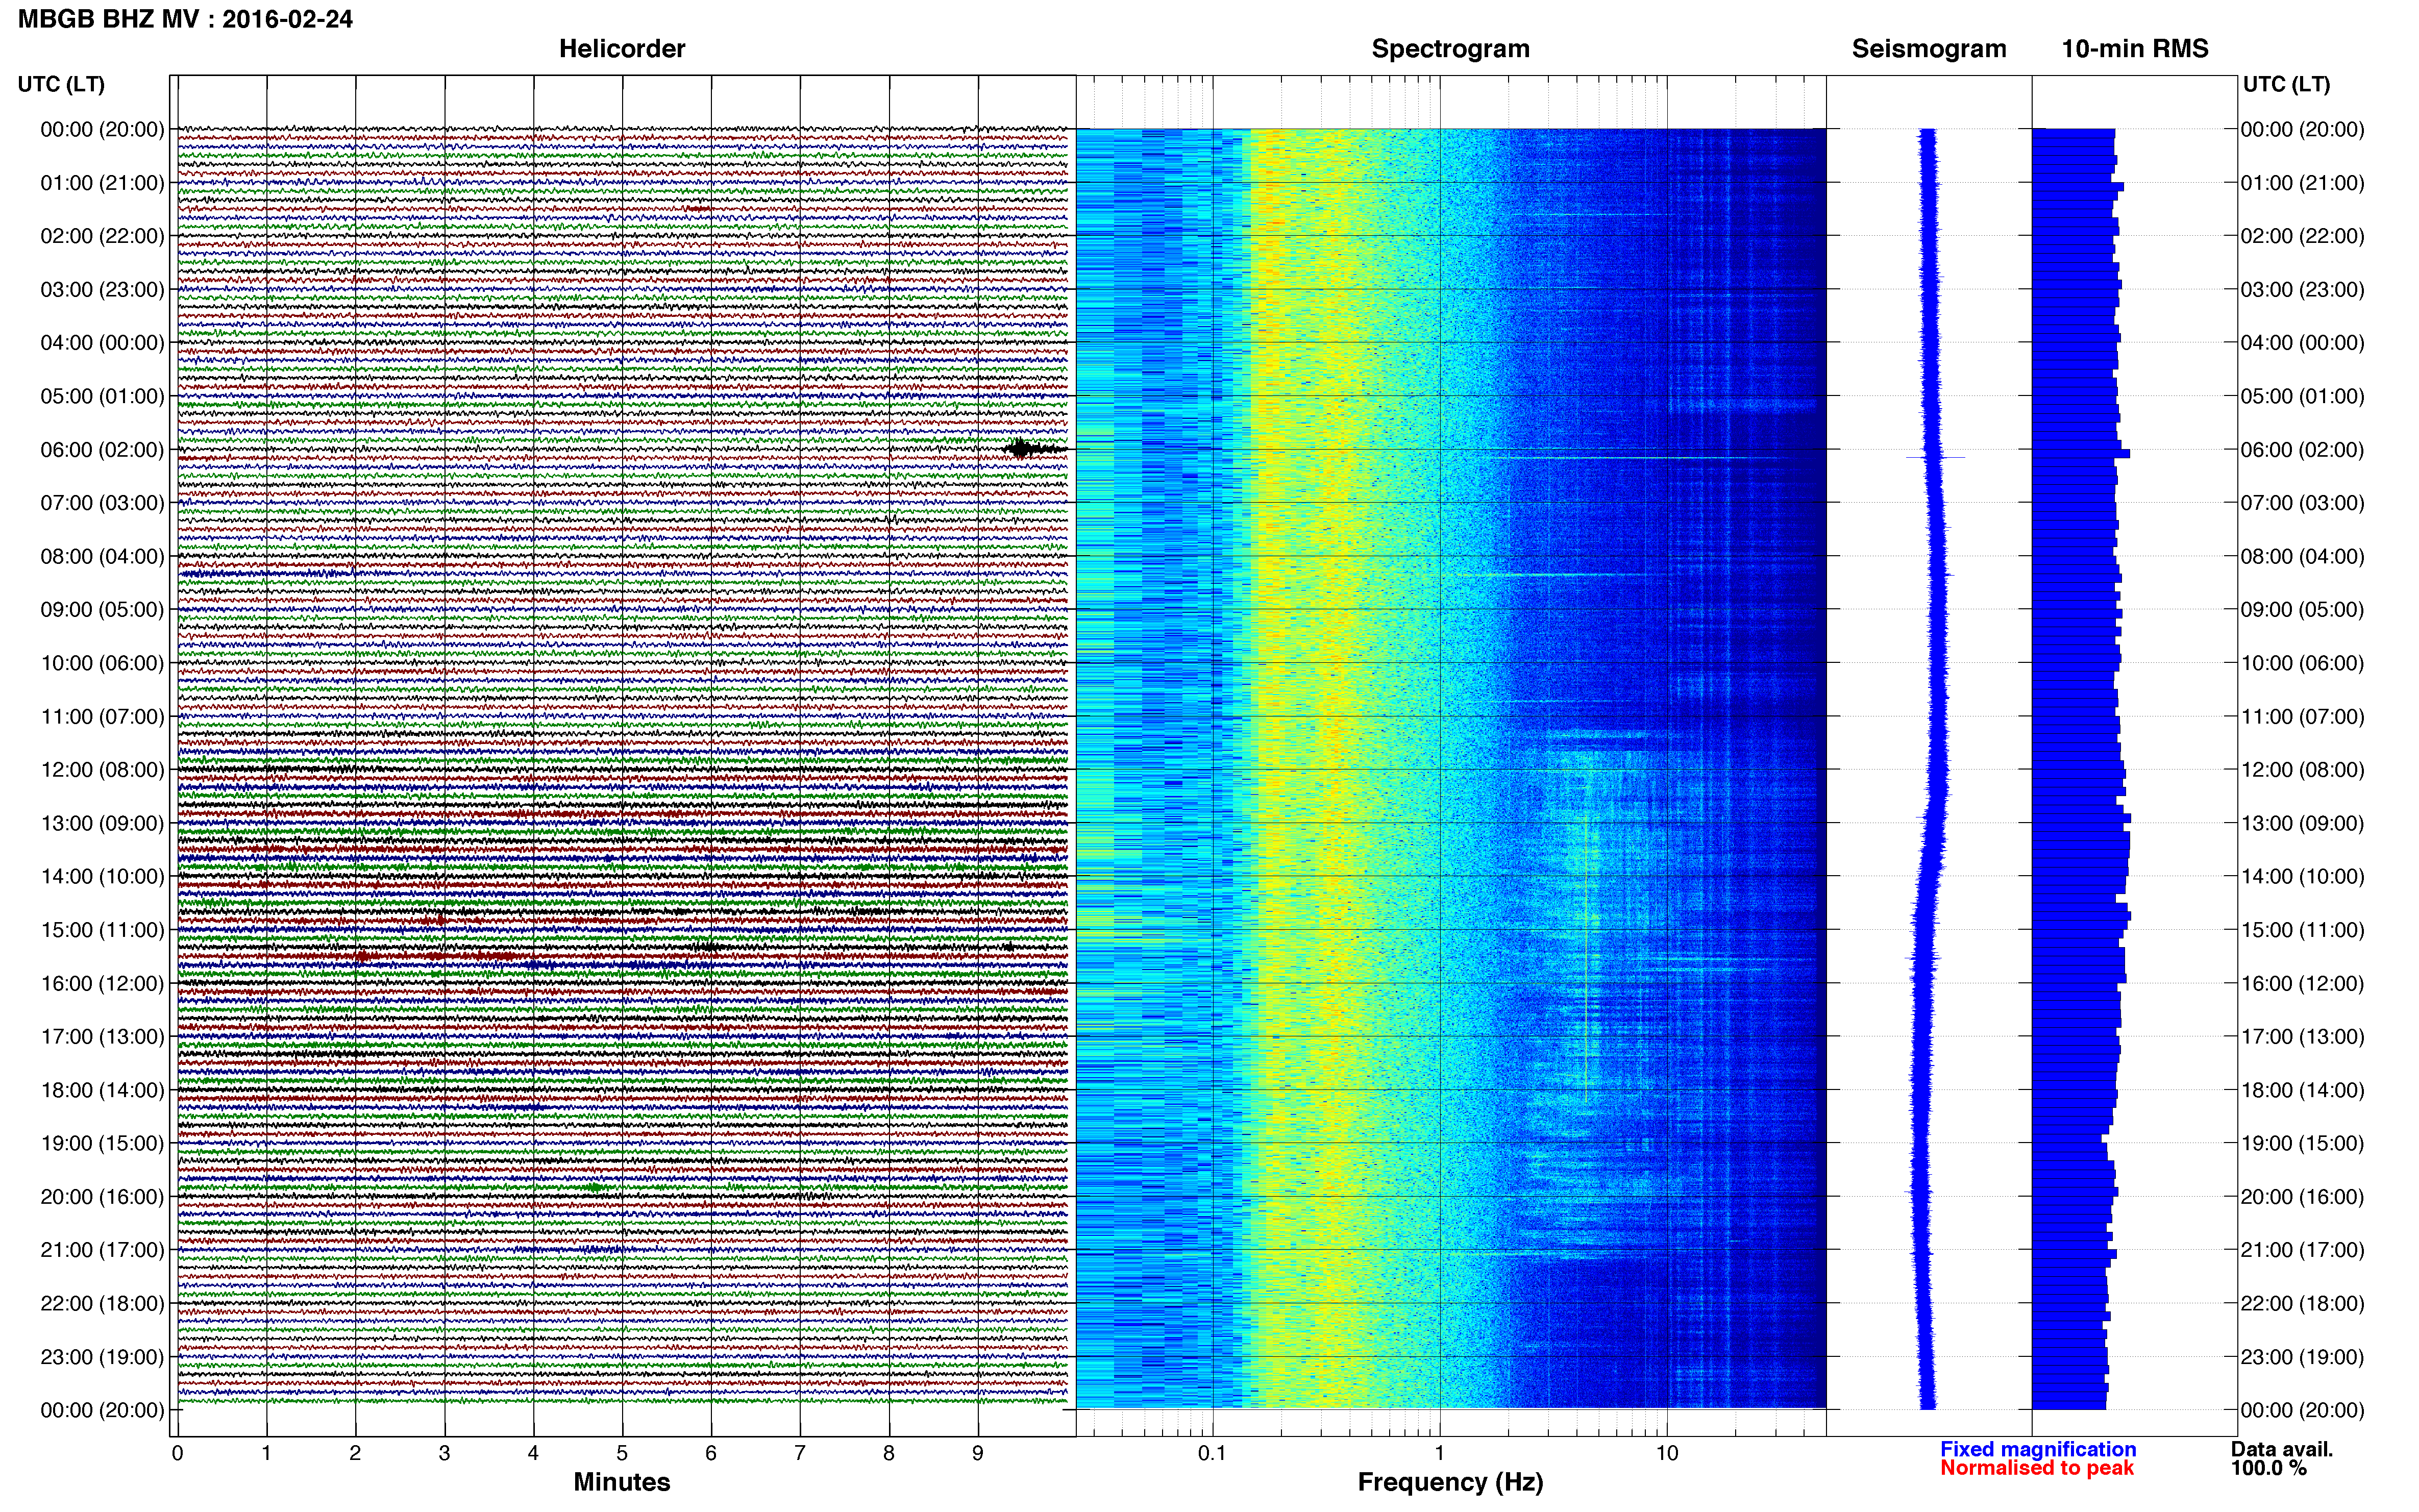
Task: Click the minute tick label 2
Action: pos(355,1453)
